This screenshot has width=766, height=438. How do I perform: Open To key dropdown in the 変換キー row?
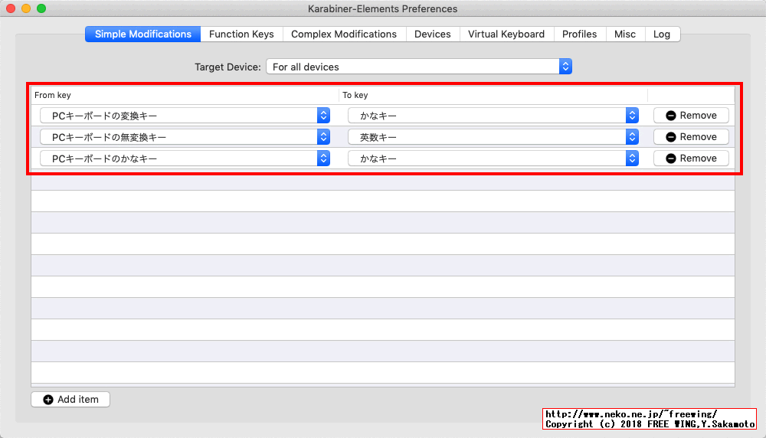(x=493, y=116)
